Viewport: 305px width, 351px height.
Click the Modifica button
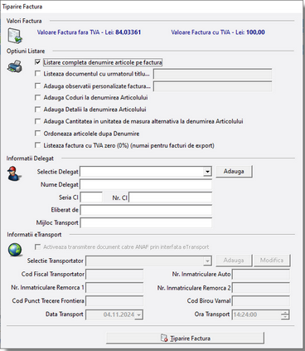pos(272,261)
